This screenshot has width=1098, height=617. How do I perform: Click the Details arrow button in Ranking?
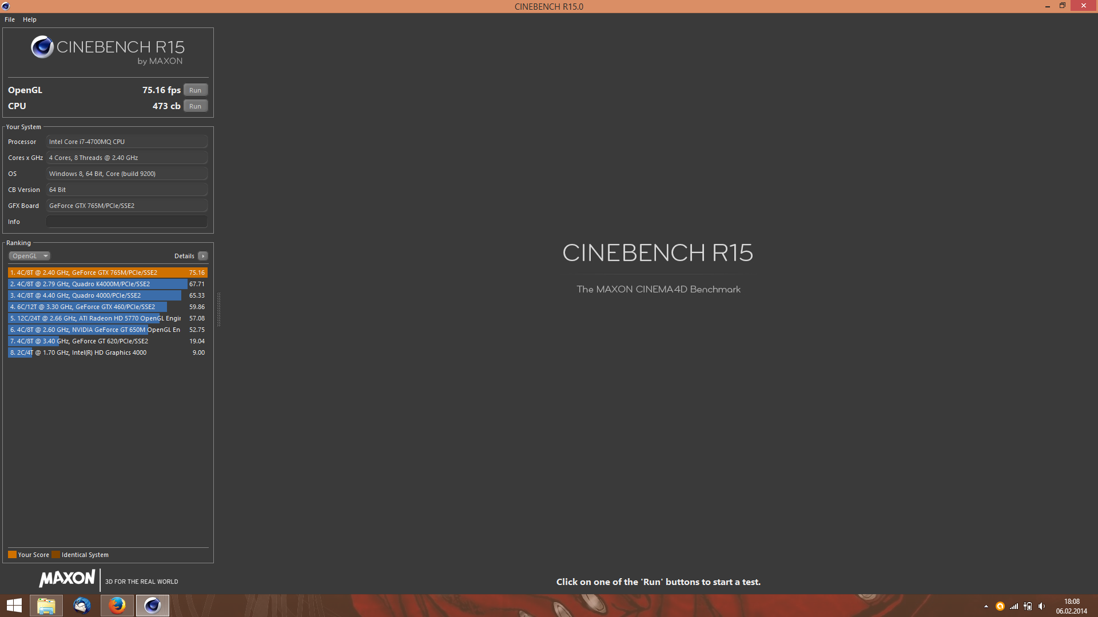(203, 256)
